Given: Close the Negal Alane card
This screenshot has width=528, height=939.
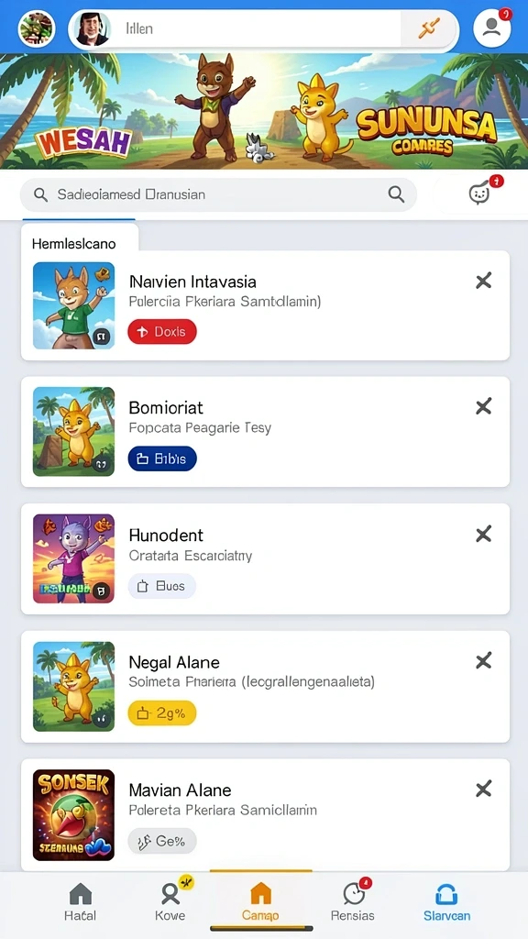Looking at the screenshot, I should click(484, 661).
